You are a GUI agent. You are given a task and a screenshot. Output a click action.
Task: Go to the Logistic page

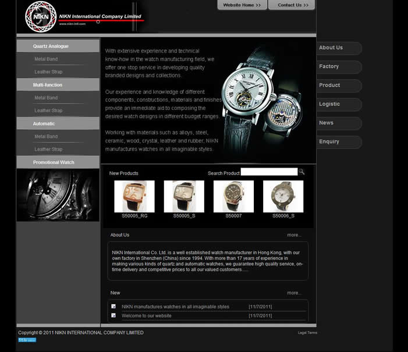point(339,104)
